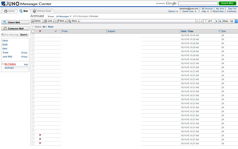The image size is (238, 149).
Task: Jump to last page arrow
Action: (220, 21)
